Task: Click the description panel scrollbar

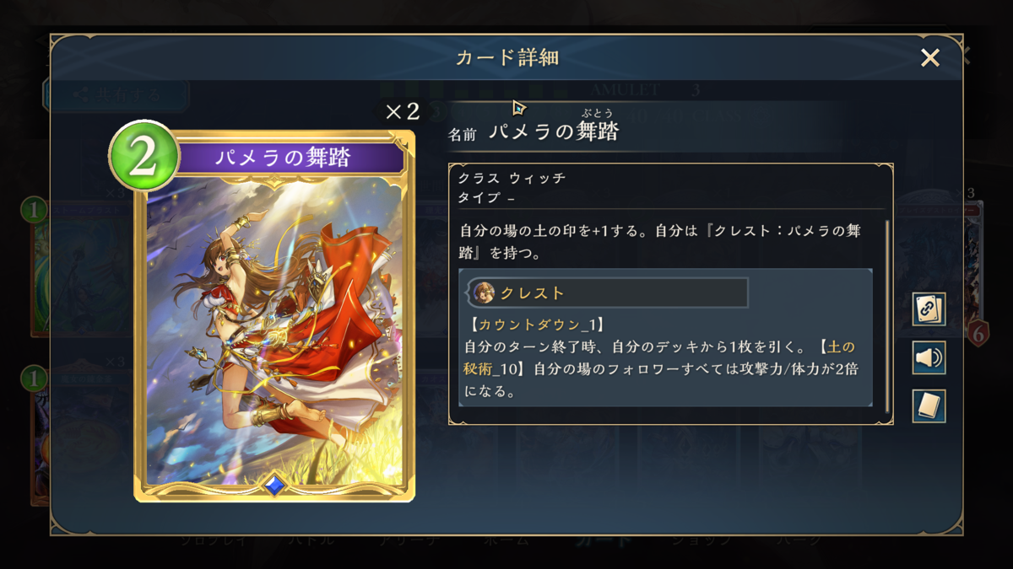Action: [x=887, y=316]
